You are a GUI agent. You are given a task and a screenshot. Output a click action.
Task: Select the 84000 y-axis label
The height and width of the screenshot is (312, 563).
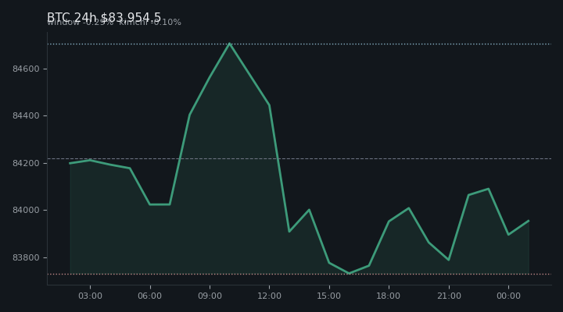pyautogui.click(x=26, y=211)
